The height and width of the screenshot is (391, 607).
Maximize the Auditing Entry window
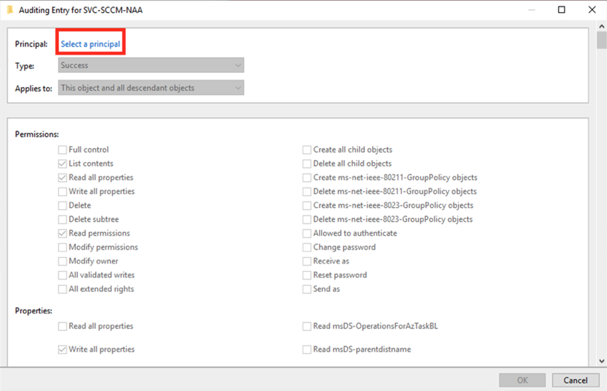(561, 10)
